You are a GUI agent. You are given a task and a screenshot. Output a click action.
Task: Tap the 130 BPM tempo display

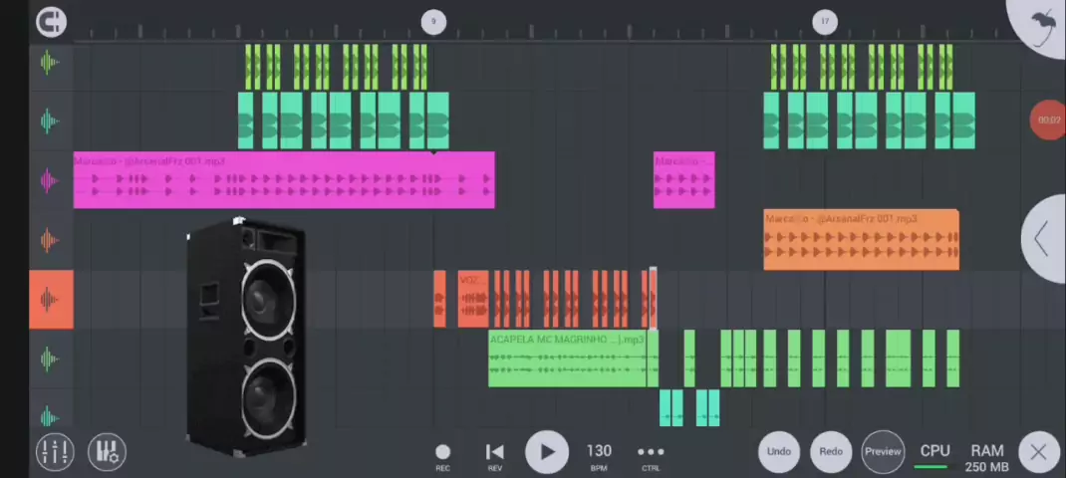pos(599,454)
